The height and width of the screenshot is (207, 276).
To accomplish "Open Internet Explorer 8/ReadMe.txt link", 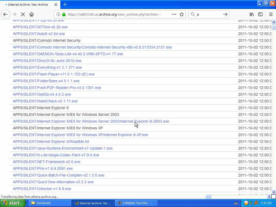I will click(51, 142).
